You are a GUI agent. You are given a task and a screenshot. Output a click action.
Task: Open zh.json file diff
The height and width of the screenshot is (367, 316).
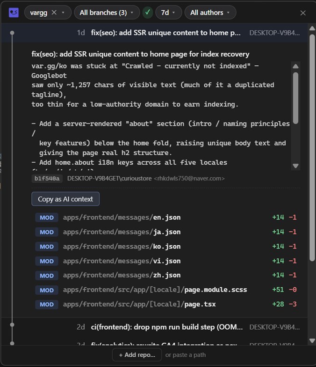[166, 275]
